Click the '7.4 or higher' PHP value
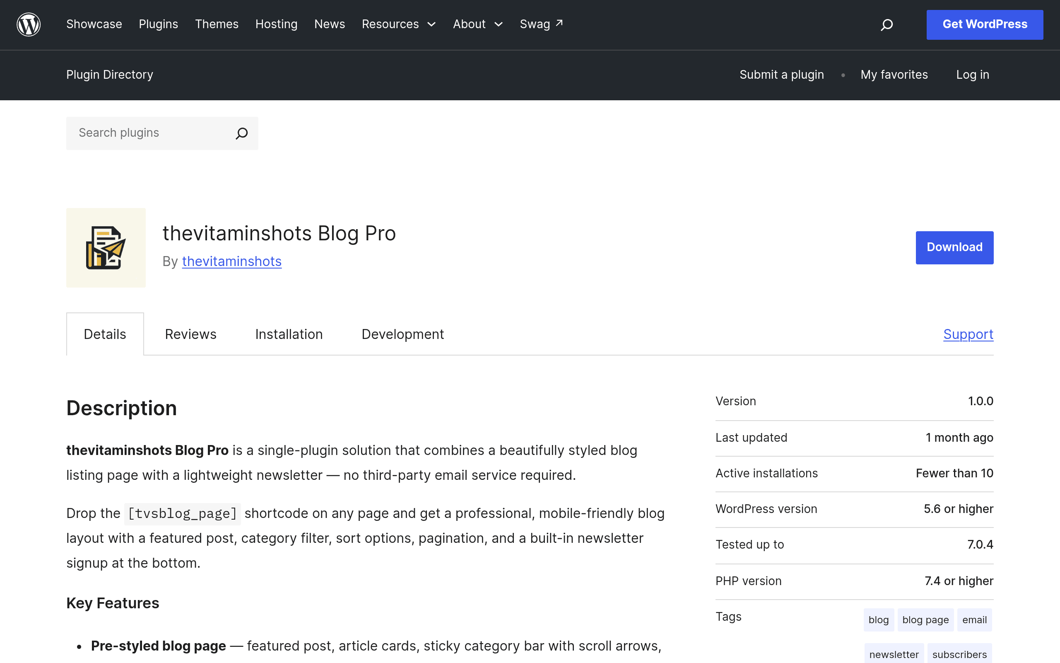 click(959, 581)
